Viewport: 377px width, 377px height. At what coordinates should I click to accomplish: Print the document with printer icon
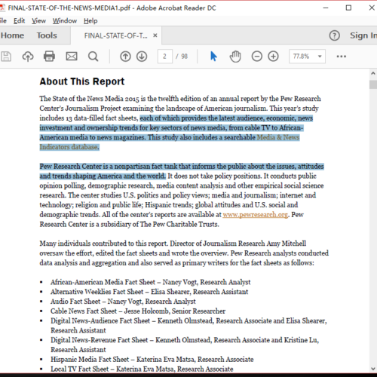point(49,56)
